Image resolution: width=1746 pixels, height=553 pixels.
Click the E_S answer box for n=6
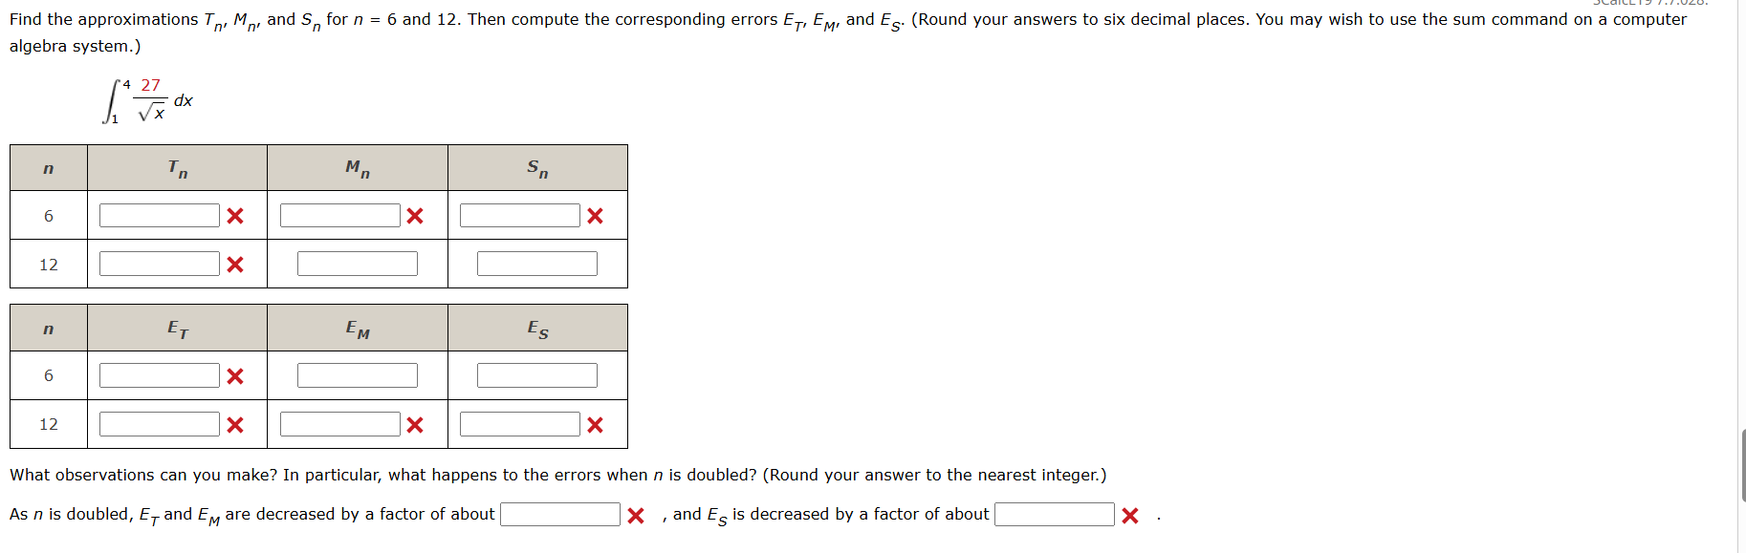click(x=536, y=375)
